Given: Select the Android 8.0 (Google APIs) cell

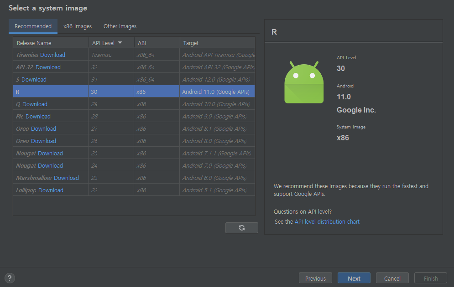Looking at the screenshot, I should tap(217, 141).
